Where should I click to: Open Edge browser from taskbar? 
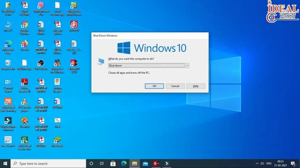tap(124, 164)
